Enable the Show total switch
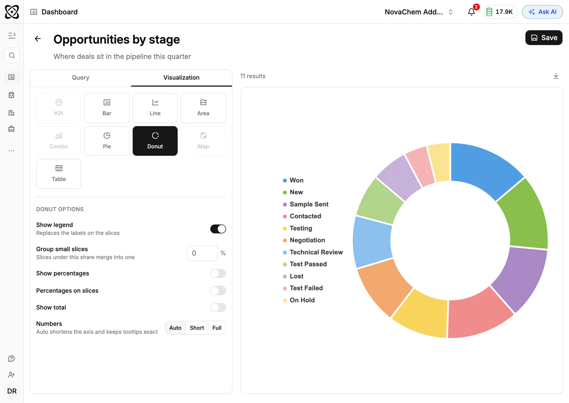 [x=218, y=307]
